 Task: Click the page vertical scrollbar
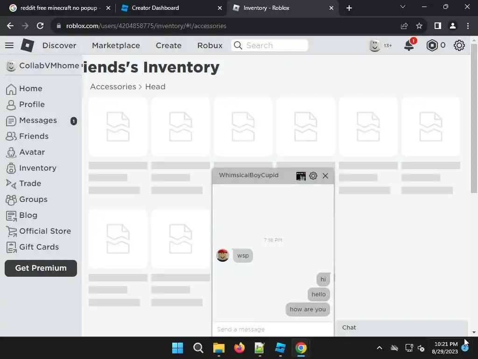tap(473, 118)
